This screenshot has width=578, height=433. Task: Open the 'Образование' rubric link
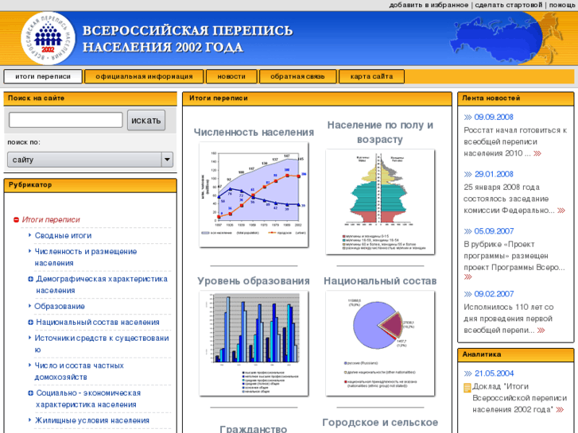coord(60,307)
